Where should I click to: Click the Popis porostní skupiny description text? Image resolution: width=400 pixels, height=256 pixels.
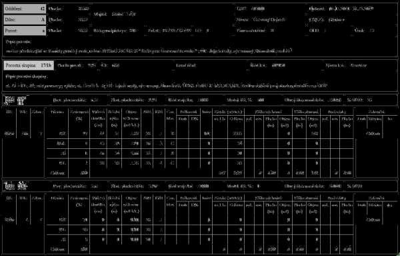[x=166, y=86]
